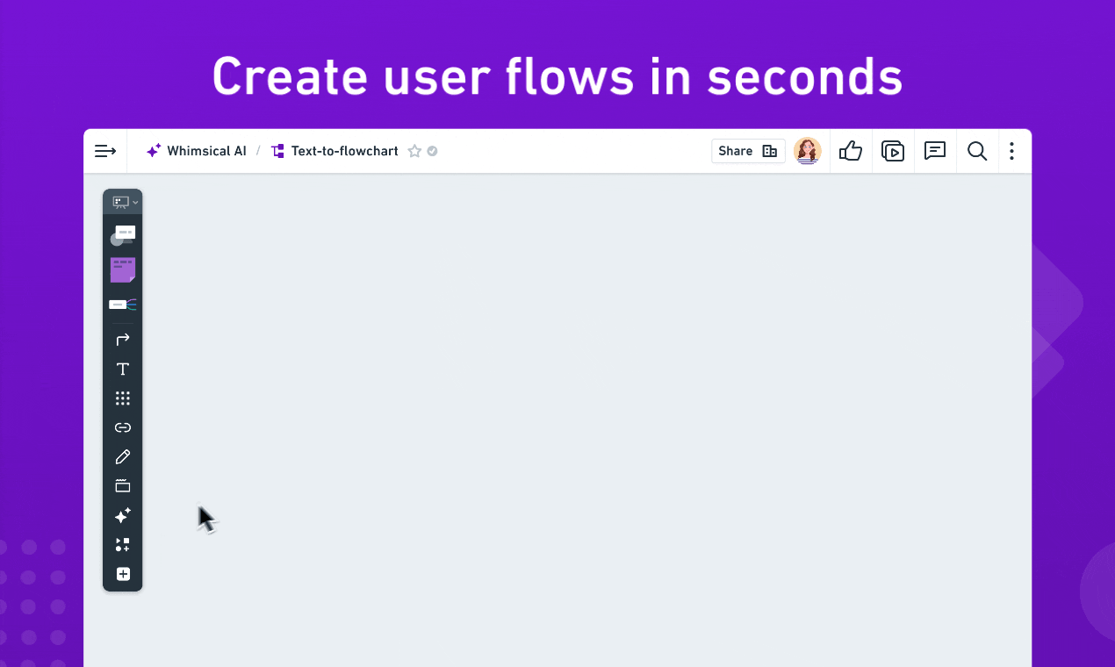This screenshot has height=667, width=1115.
Task: Open the shapes and icons library tool
Action: tap(123, 545)
